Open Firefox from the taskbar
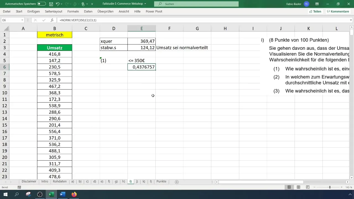Image resolution: width=354 pixels, height=199 pixels. point(74,194)
